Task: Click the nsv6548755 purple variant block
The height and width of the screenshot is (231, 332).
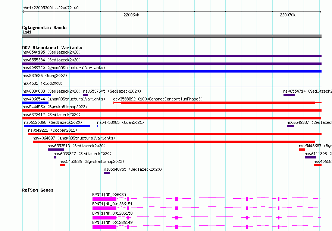Action: [x=107, y=173]
